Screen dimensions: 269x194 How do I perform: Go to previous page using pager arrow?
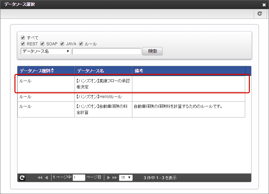46,178
